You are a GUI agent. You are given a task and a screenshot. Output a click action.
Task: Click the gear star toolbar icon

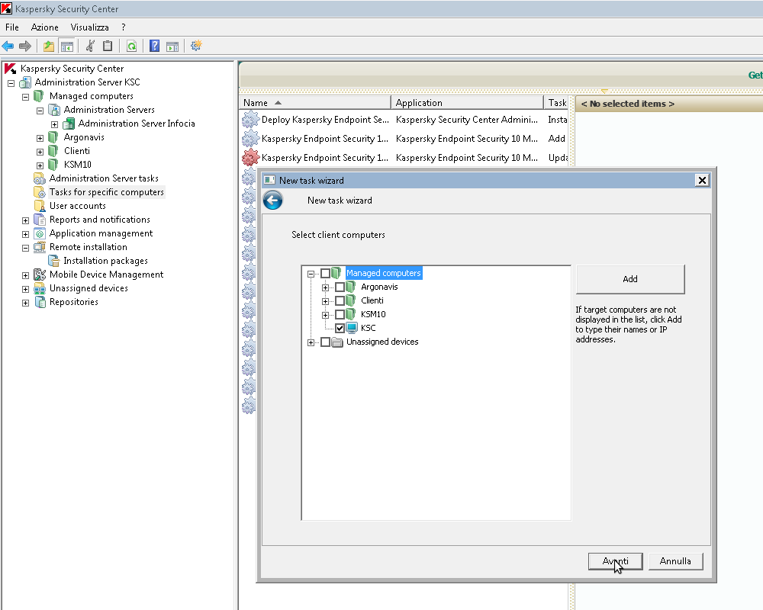[196, 46]
